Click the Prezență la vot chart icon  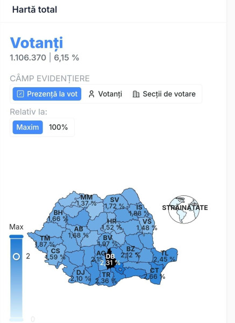pyautogui.click(x=20, y=94)
